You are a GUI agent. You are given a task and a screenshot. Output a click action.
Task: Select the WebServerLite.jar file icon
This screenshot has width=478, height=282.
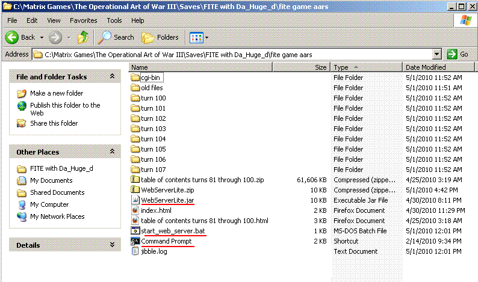[x=135, y=200]
